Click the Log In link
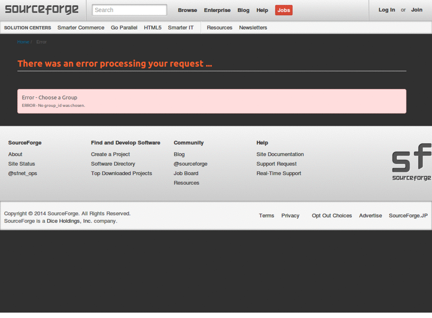 coord(386,10)
